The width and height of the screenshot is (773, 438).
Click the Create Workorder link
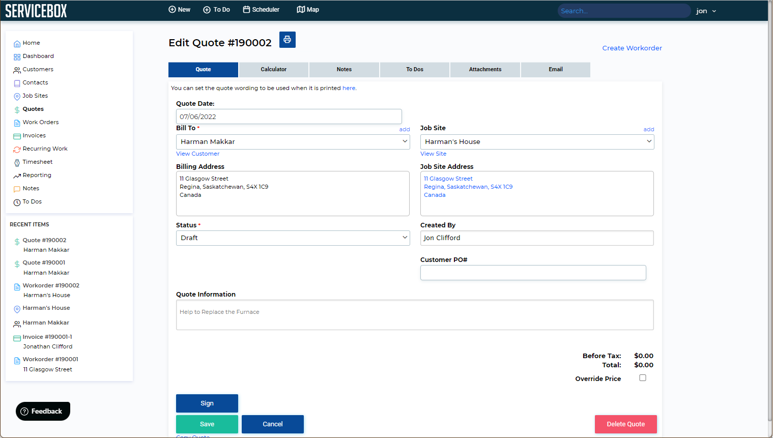[632, 48]
